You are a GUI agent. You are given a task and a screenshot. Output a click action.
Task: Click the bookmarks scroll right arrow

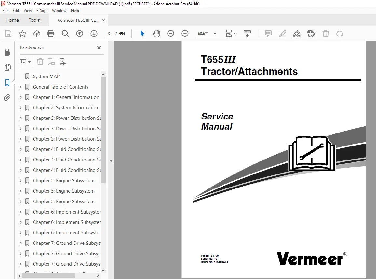pyautogui.click(x=98, y=276)
